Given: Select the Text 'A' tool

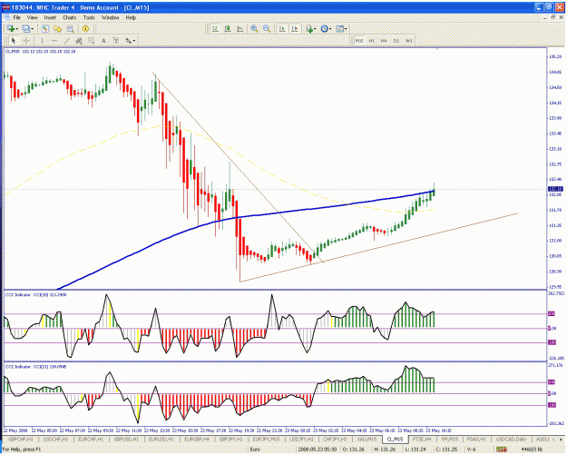Looking at the screenshot, I should pos(103,41).
